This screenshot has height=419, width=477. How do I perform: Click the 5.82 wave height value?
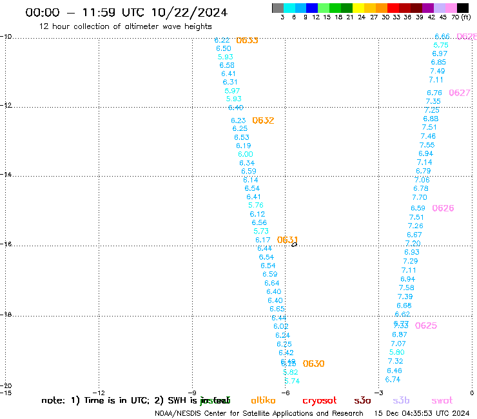pos(290,372)
